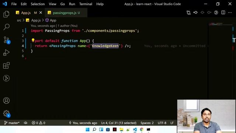Click the lightbulb code action icon

[33, 40]
